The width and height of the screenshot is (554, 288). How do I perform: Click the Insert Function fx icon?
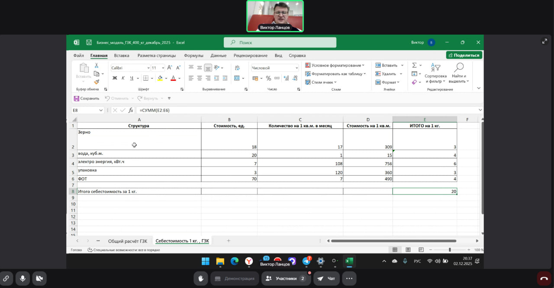click(131, 110)
